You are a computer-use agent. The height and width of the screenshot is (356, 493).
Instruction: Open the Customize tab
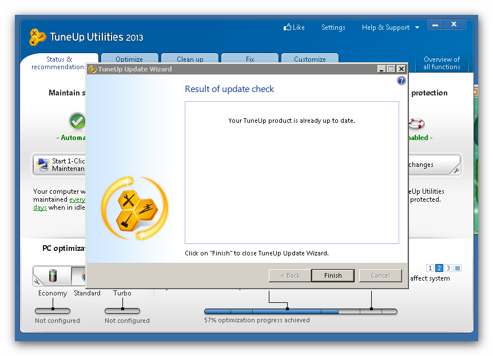click(x=309, y=59)
